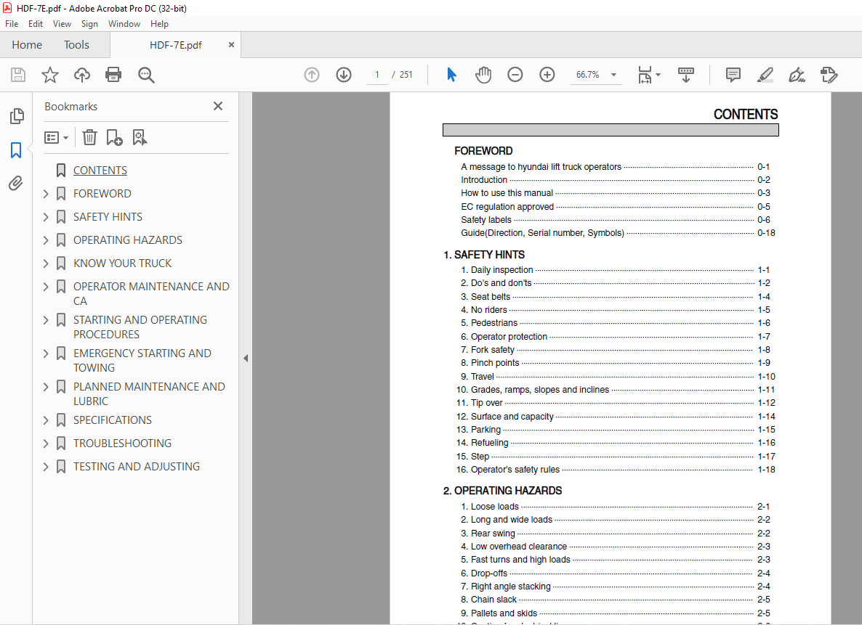This screenshot has height=625, width=862.
Task: Select the KNOW YOUR TRUCK bookmark label
Action: pyautogui.click(x=123, y=264)
